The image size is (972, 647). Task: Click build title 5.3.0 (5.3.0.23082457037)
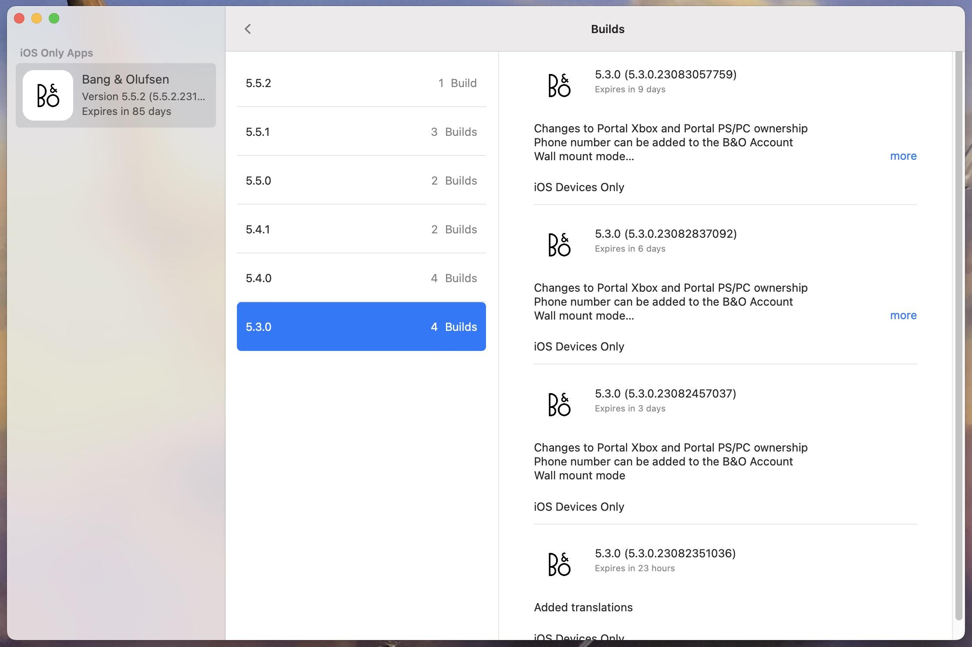(665, 394)
